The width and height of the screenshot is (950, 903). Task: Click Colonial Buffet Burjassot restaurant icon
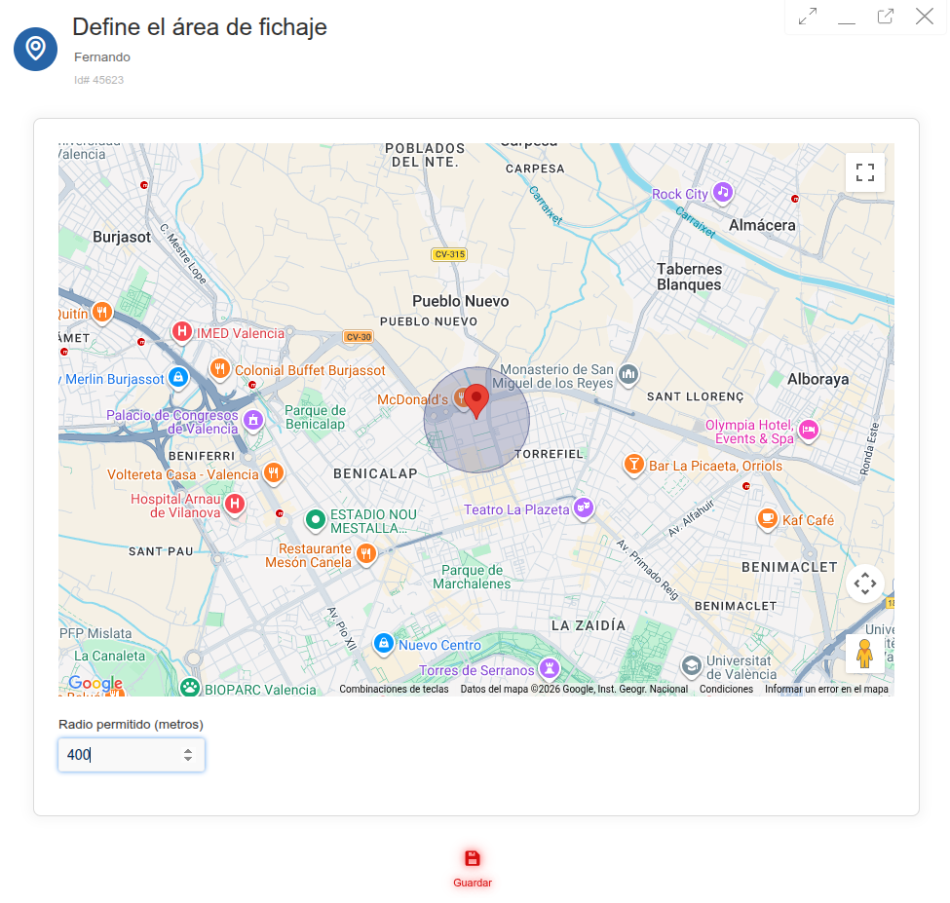point(220,368)
